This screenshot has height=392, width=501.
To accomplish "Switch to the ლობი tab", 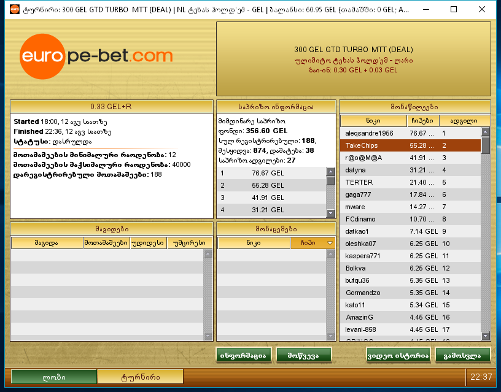I will pyautogui.click(x=54, y=377).
